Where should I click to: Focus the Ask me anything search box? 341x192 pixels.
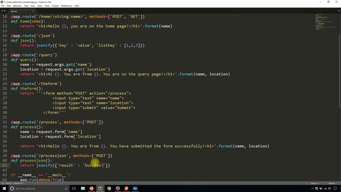click(39, 188)
